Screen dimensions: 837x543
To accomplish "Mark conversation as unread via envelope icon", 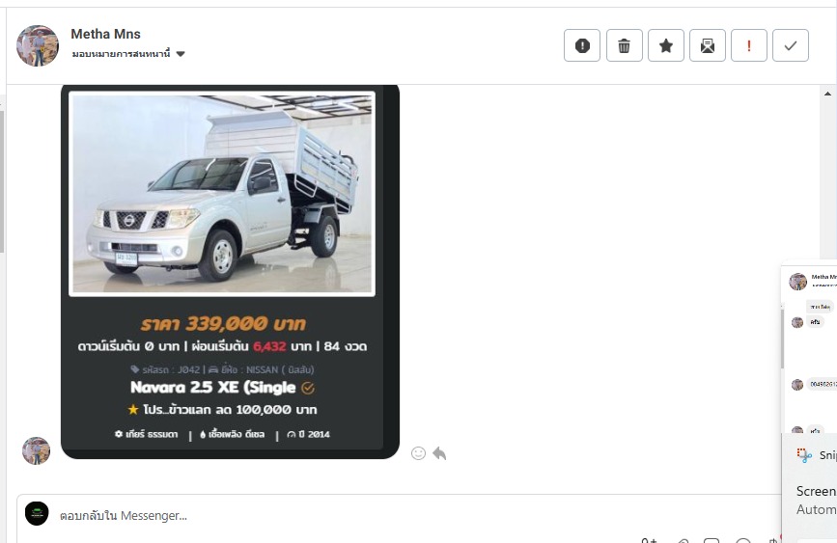I will tap(708, 45).
